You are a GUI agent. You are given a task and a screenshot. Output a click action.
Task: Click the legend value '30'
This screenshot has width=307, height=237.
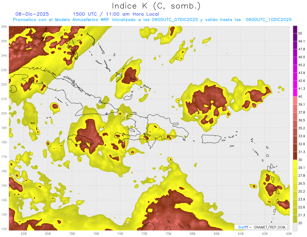pos(300,160)
